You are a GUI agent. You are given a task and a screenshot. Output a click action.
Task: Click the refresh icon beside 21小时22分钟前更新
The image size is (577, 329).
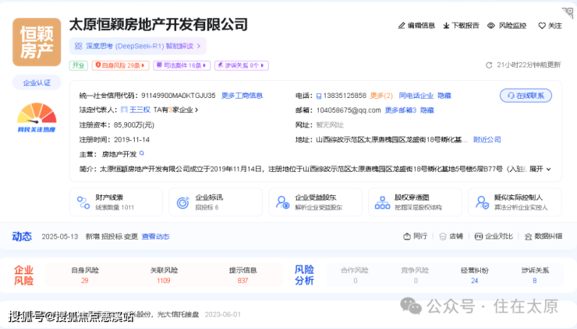[x=489, y=65]
